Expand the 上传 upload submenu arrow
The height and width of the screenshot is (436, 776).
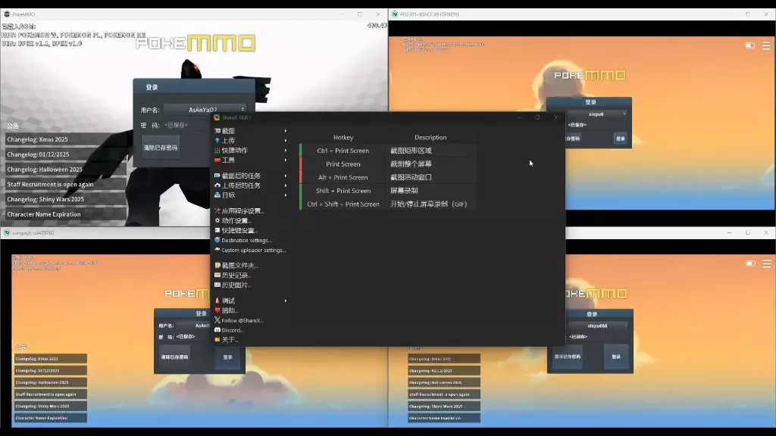click(286, 141)
